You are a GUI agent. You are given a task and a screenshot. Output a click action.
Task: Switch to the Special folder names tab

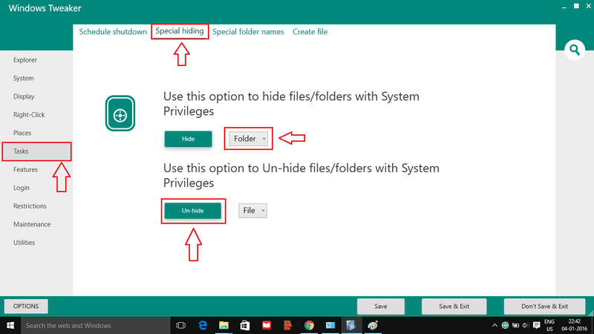[248, 32]
